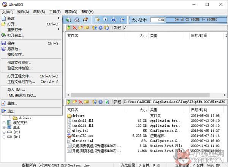The width and height of the screenshot is (228, 167).
Task: Expand the 我的文档 tree node
Action: point(4,123)
